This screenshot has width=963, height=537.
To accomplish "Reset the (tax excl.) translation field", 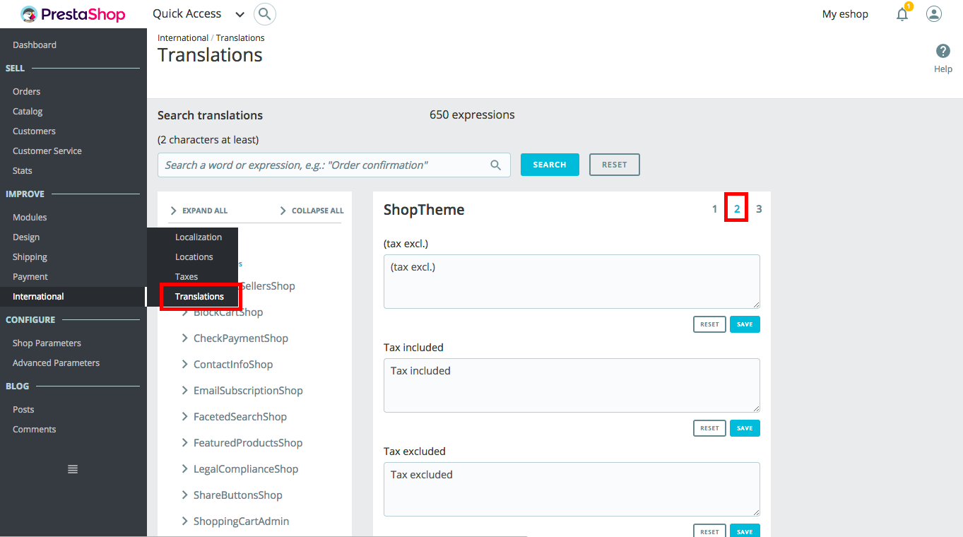I will click(709, 324).
